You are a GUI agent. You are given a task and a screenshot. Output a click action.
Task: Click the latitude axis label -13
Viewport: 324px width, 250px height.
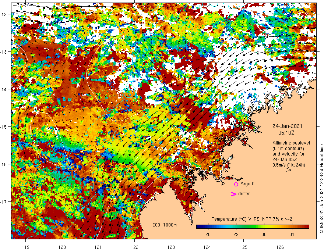point(4,52)
